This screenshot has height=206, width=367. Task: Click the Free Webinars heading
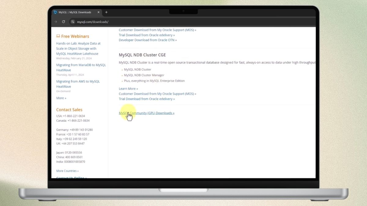[x=75, y=36]
